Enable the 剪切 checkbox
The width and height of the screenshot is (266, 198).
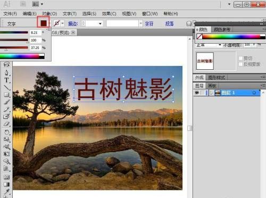[x=240, y=58]
